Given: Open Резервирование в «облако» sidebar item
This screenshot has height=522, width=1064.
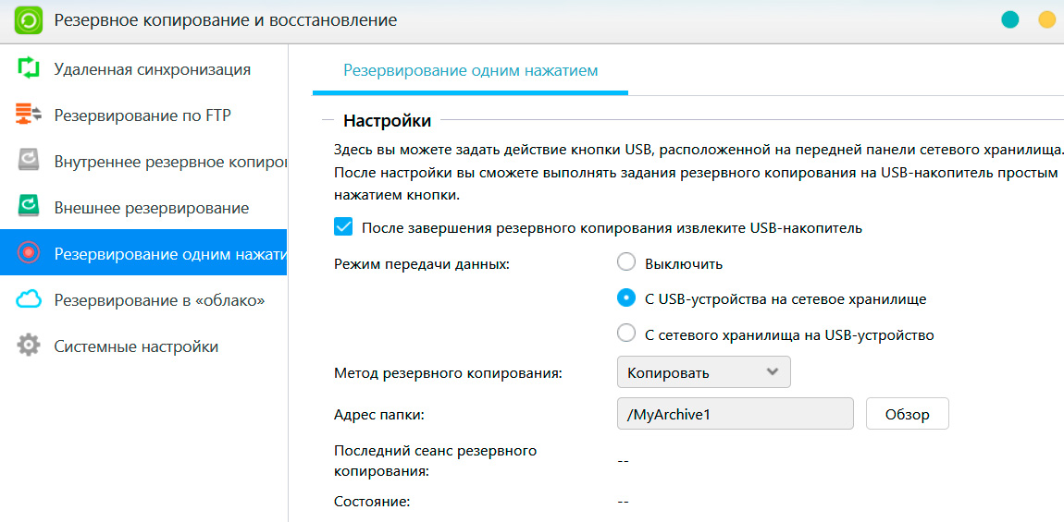Looking at the screenshot, I should [159, 300].
